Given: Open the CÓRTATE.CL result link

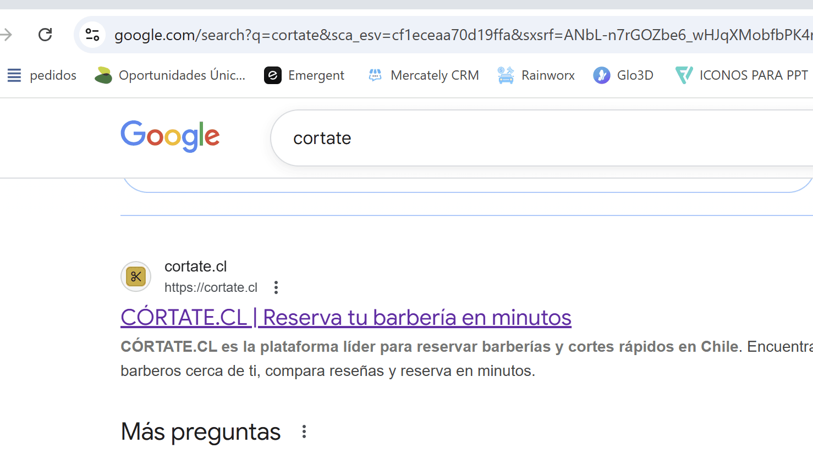Looking at the screenshot, I should [x=345, y=317].
